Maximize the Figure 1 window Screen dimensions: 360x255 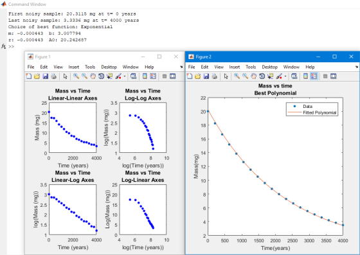click(159, 57)
